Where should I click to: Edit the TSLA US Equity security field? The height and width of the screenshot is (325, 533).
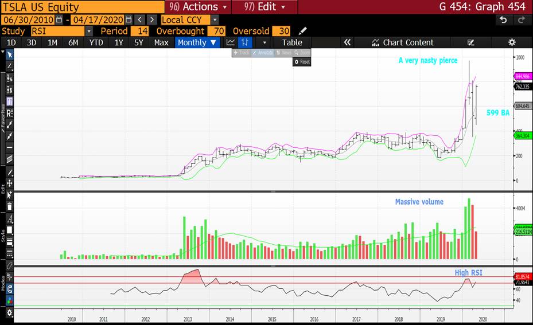click(x=83, y=7)
